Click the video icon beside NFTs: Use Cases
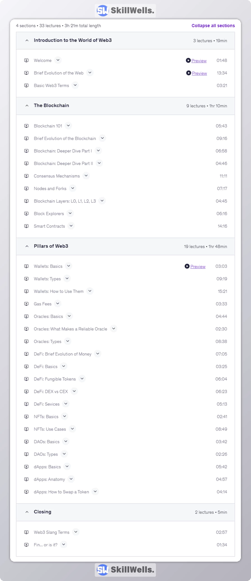Image resolution: width=251 pixels, height=581 pixels. [x=26, y=429]
